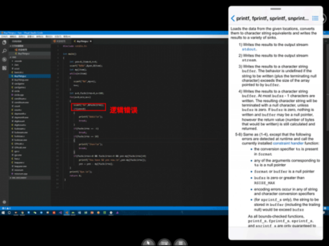Tap the keyboard button at screen bottom
The image size is (329, 246).
164,243
